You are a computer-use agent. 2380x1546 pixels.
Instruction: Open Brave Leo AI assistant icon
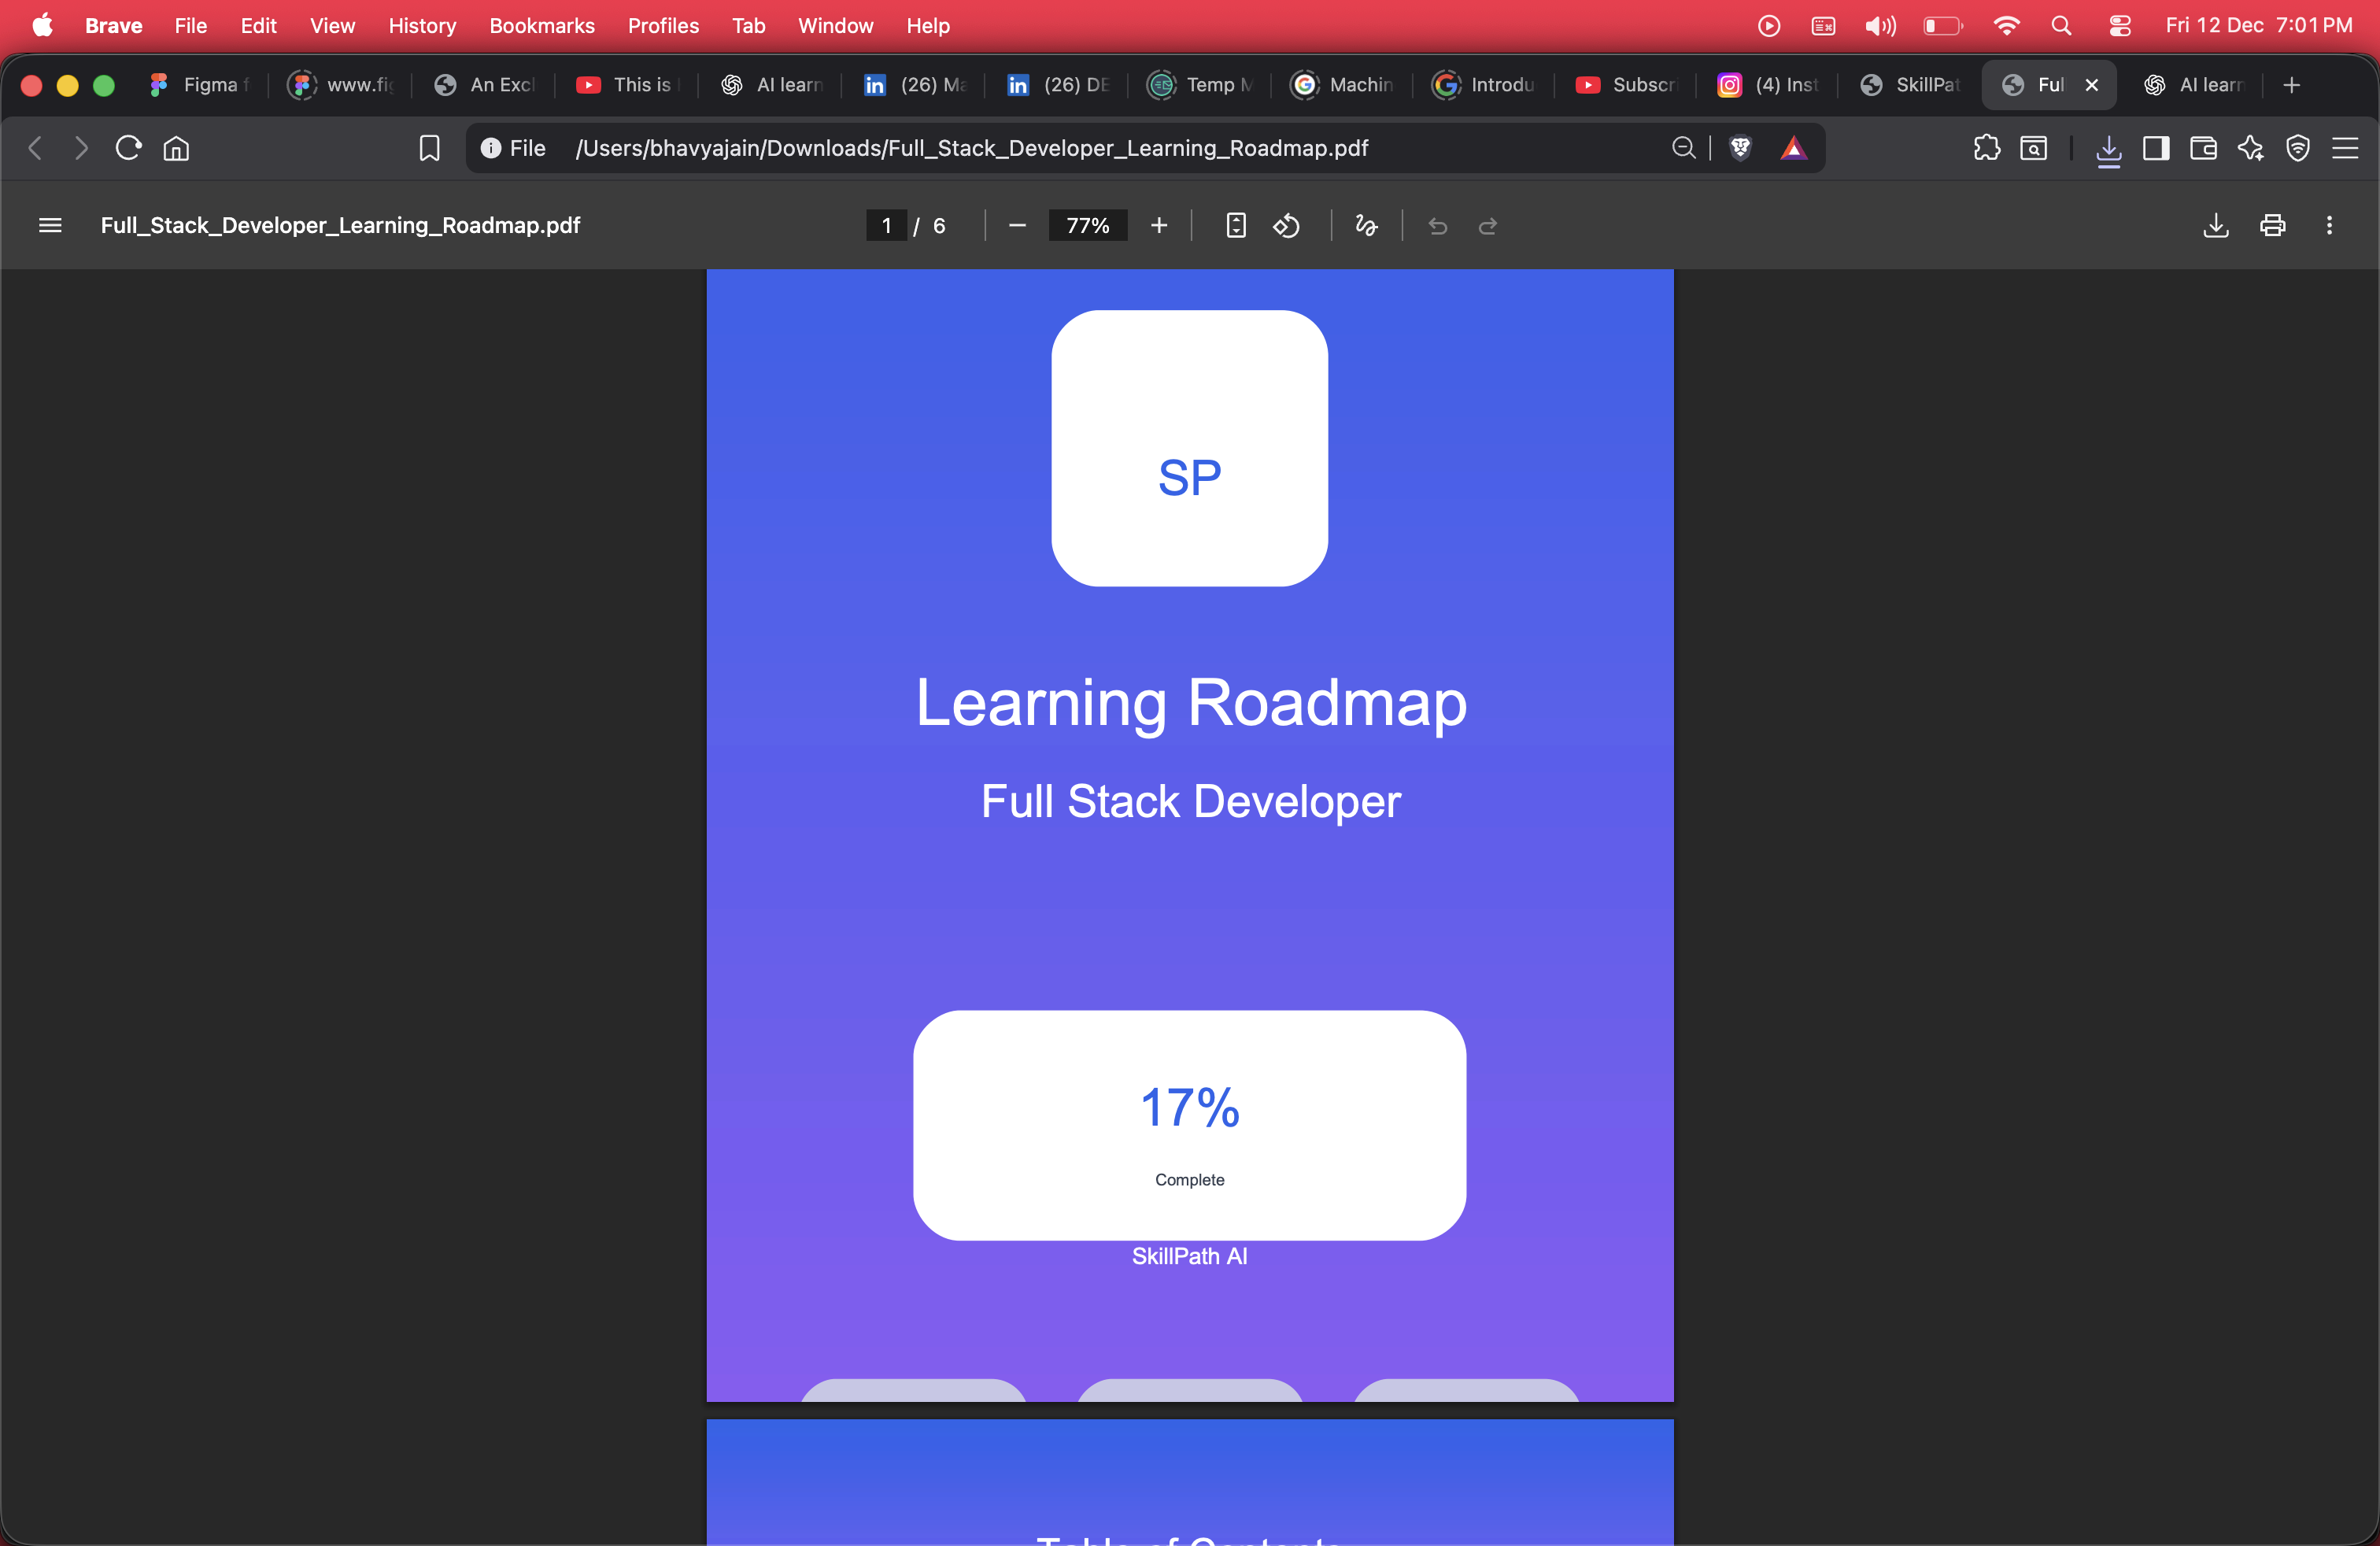[2251, 148]
